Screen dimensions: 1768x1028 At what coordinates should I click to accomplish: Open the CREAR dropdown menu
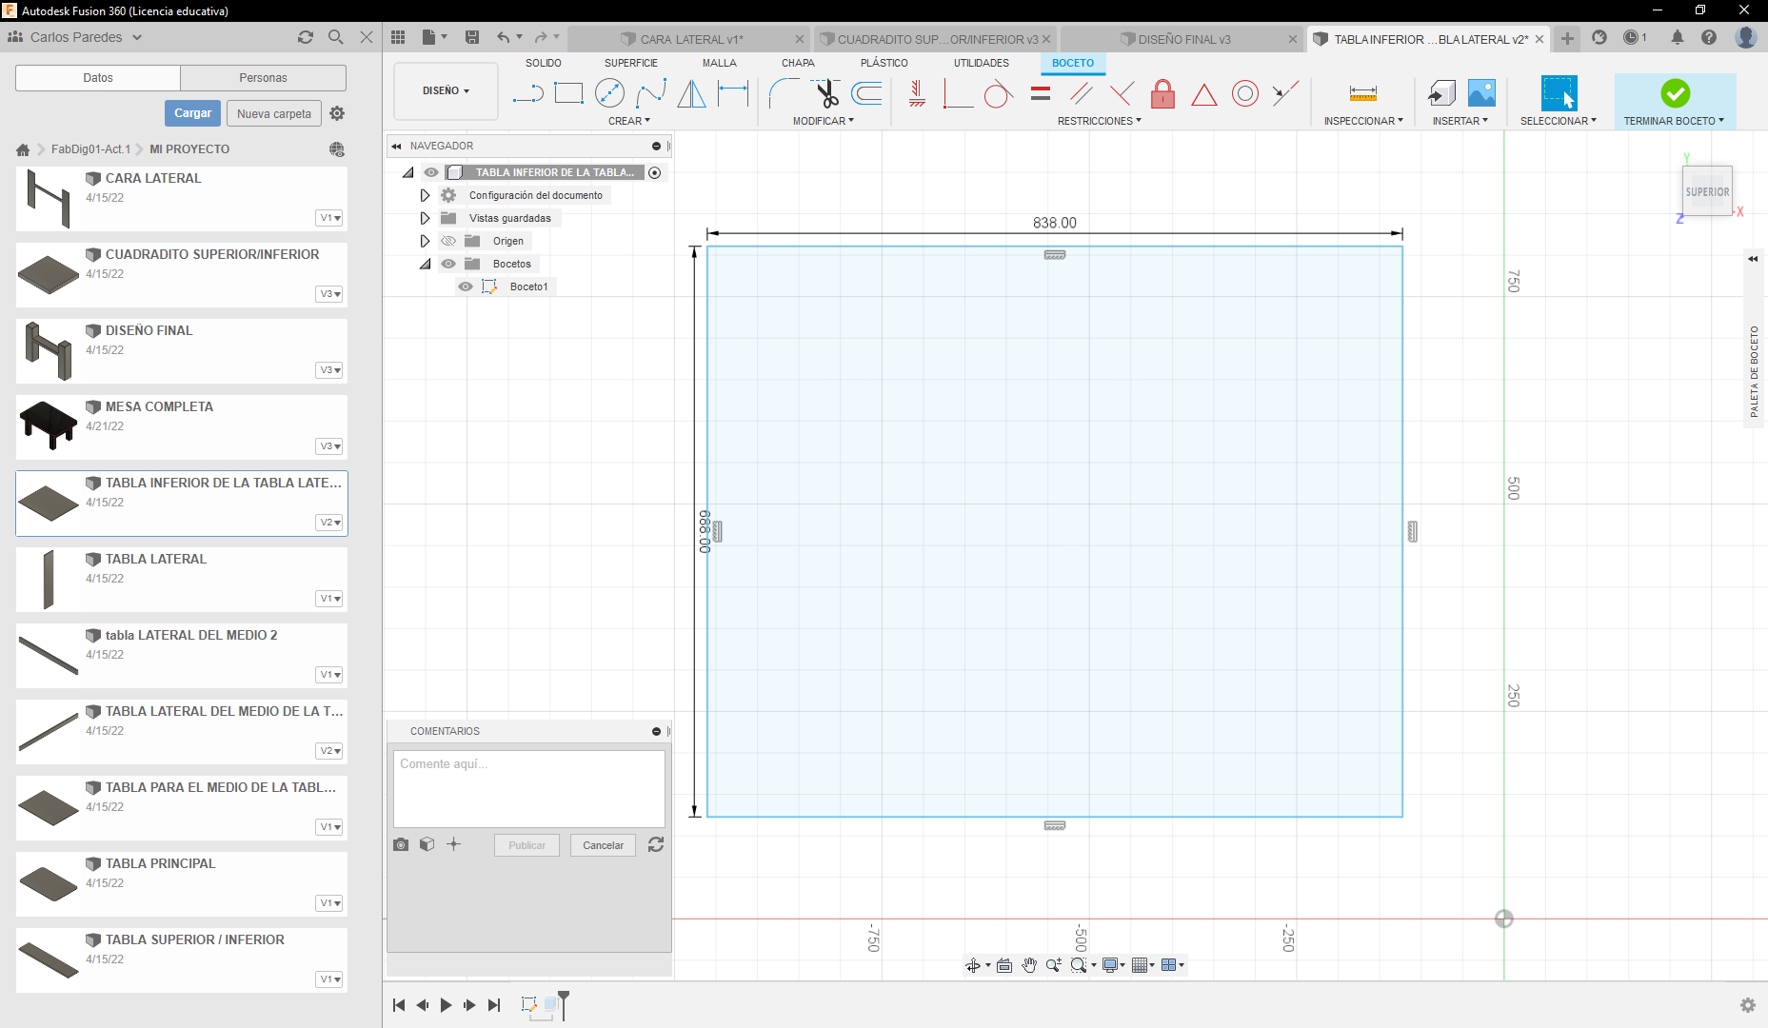click(629, 121)
